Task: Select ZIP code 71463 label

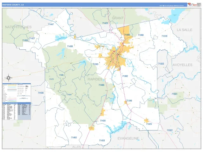Action: pyautogui.click(x=74, y=137)
